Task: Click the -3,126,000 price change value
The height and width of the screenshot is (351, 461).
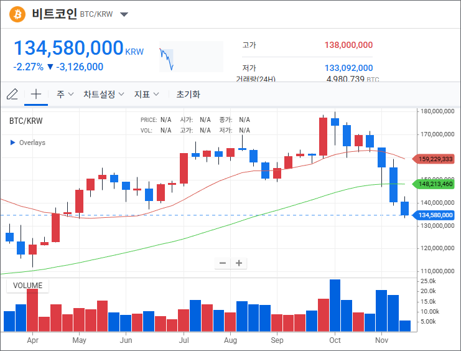Action: pos(80,67)
